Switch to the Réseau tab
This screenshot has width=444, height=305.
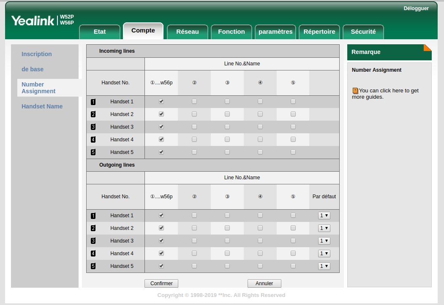(x=187, y=32)
